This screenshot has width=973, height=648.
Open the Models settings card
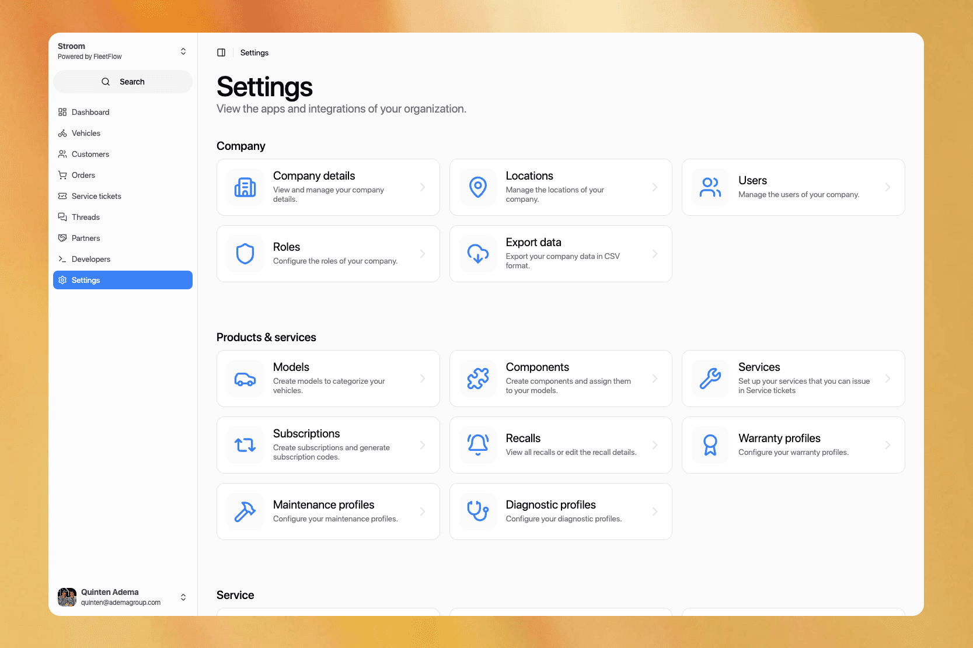(x=327, y=379)
